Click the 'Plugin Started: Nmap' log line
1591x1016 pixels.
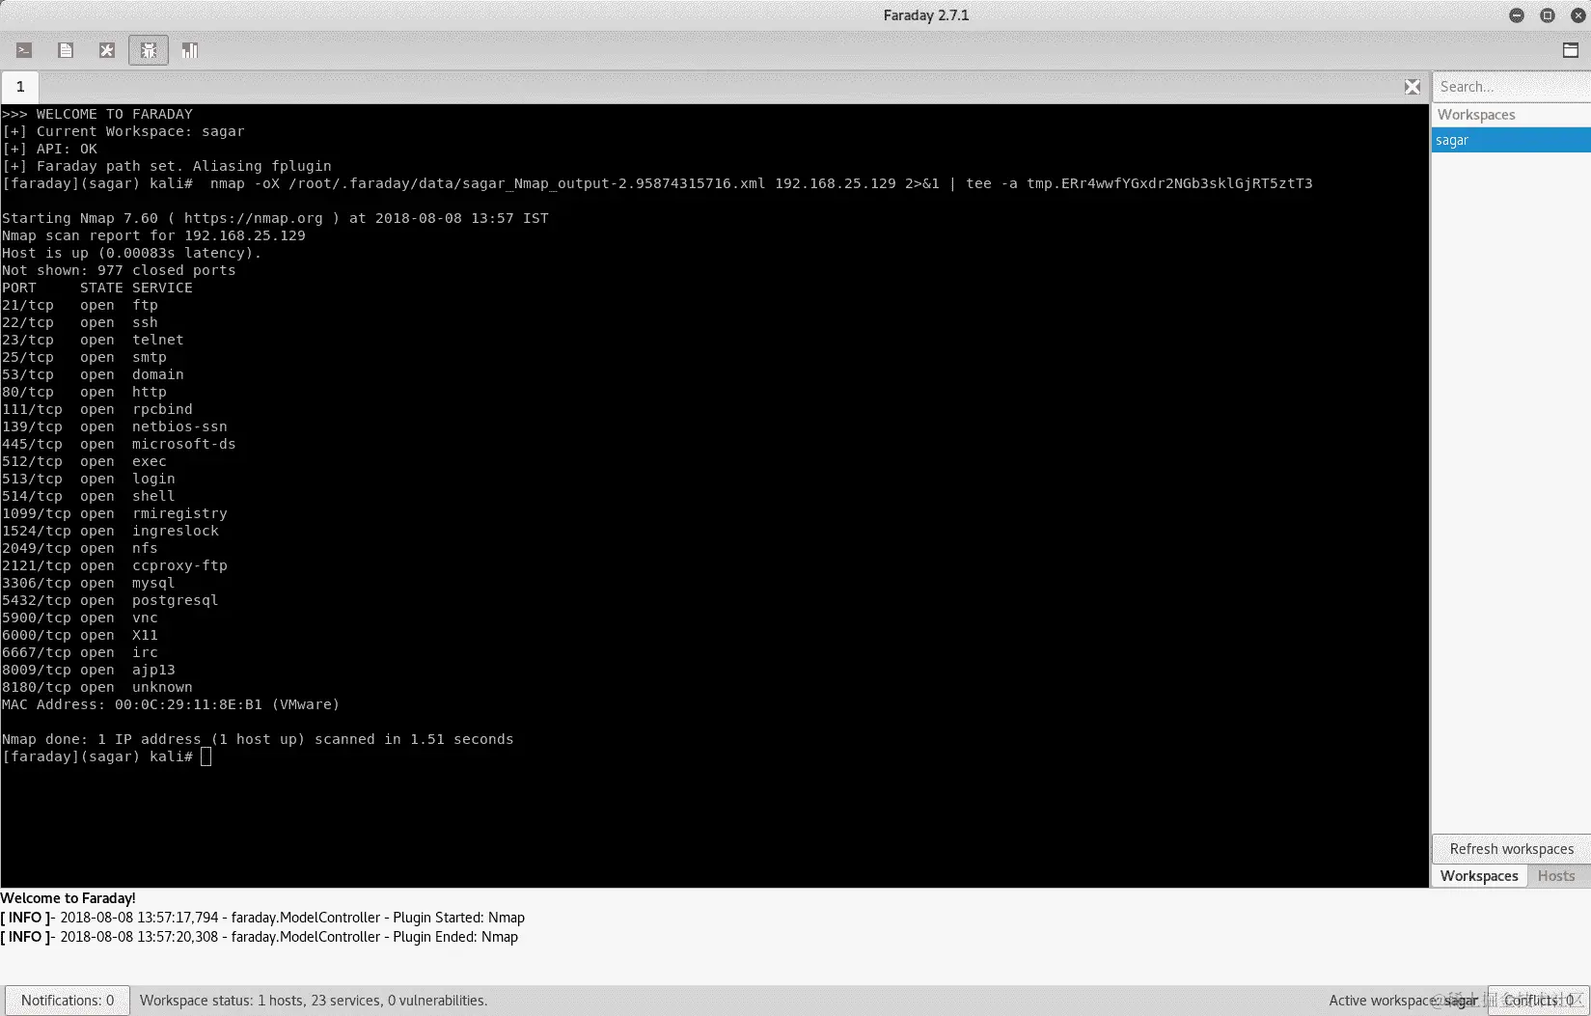[x=262, y=918]
